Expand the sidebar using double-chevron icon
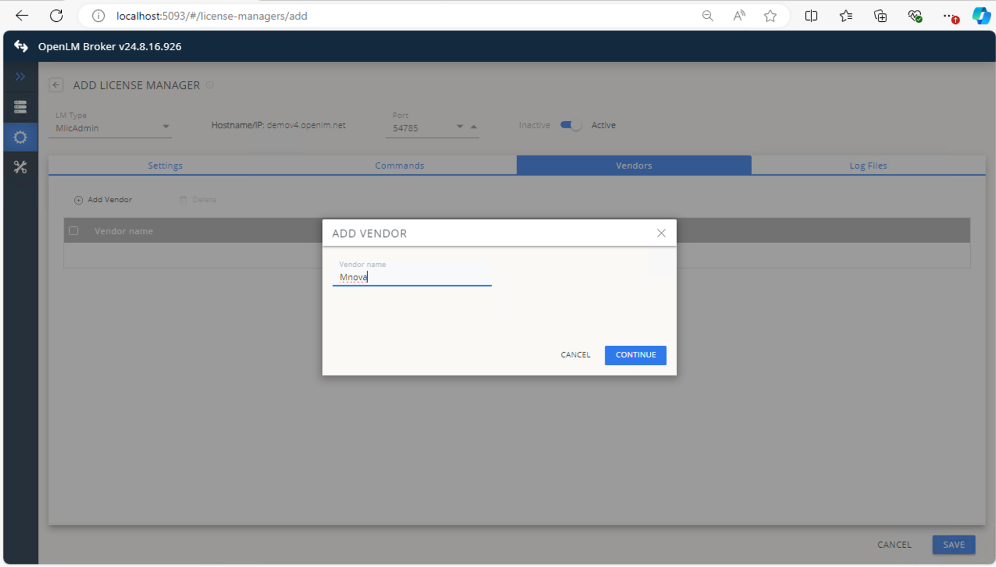 pyautogui.click(x=20, y=76)
